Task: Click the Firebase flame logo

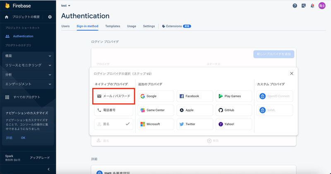Action: [7, 6]
